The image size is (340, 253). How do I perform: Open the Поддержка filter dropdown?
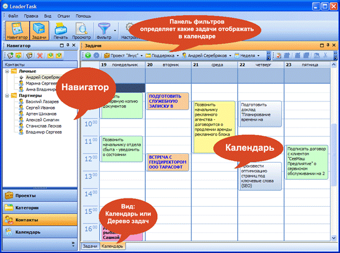click(x=163, y=56)
